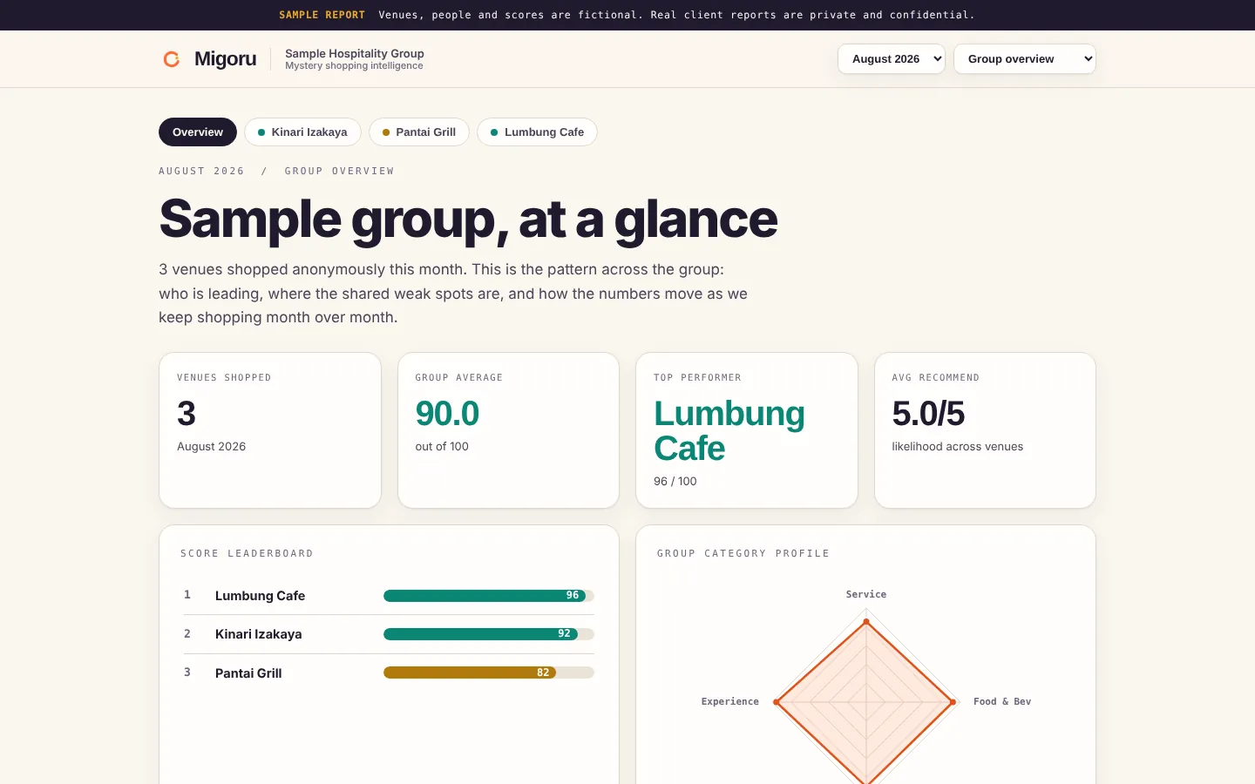Click the Migoru logo icon
1255x784 pixels.
172,59
